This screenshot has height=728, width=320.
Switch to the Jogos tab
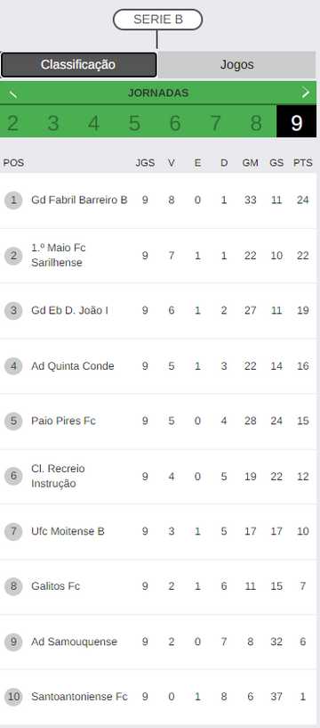click(237, 64)
